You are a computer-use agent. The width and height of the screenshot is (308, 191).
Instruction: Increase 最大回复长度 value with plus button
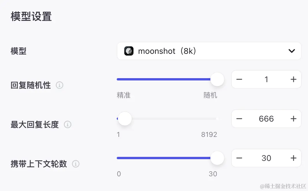click(294, 119)
